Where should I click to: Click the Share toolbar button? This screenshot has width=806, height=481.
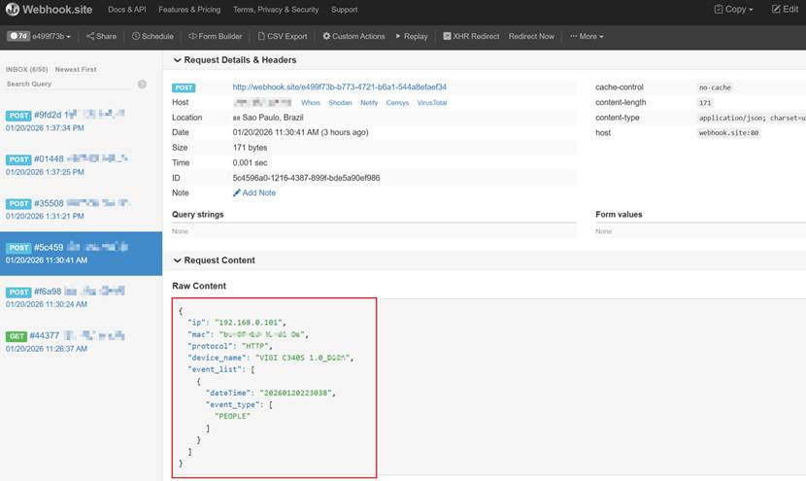tap(101, 37)
